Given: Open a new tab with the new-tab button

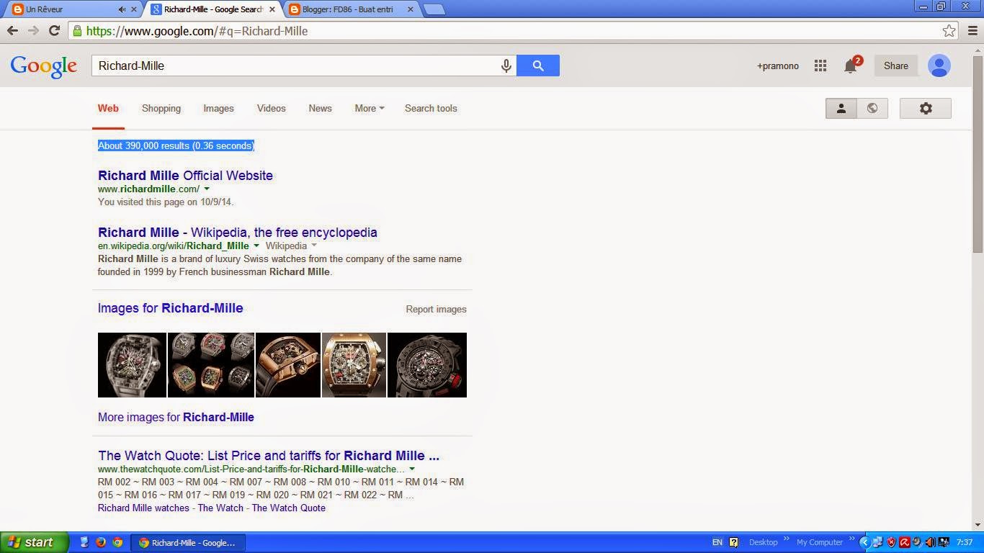Looking at the screenshot, I should (x=434, y=9).
